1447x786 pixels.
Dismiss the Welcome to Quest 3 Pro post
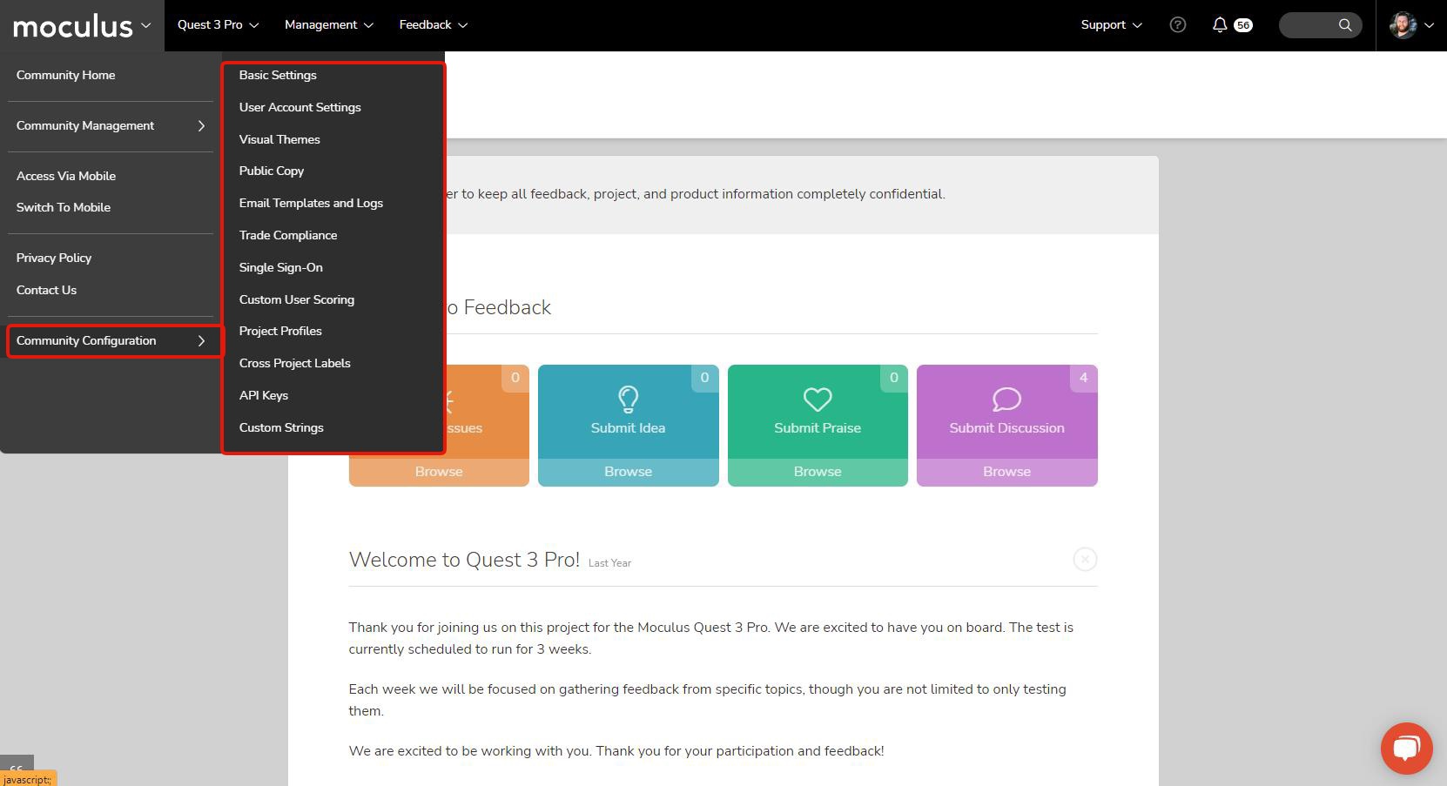coord(1084,559)
